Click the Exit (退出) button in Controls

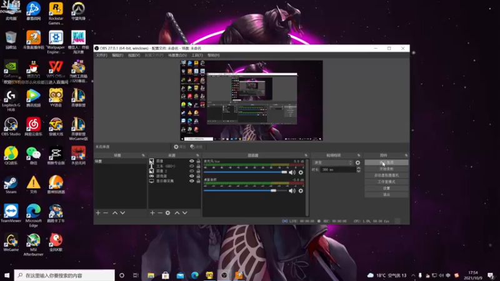386,194
